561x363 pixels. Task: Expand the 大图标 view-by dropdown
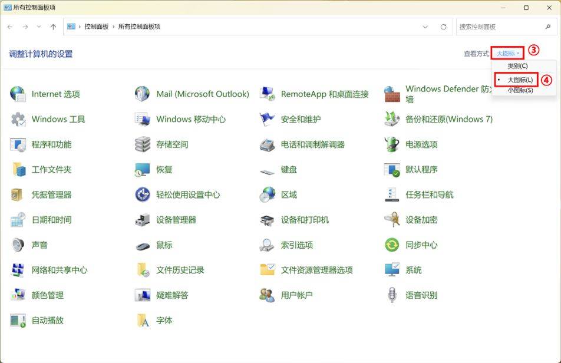pyautogui.click(x=507, y=53)
